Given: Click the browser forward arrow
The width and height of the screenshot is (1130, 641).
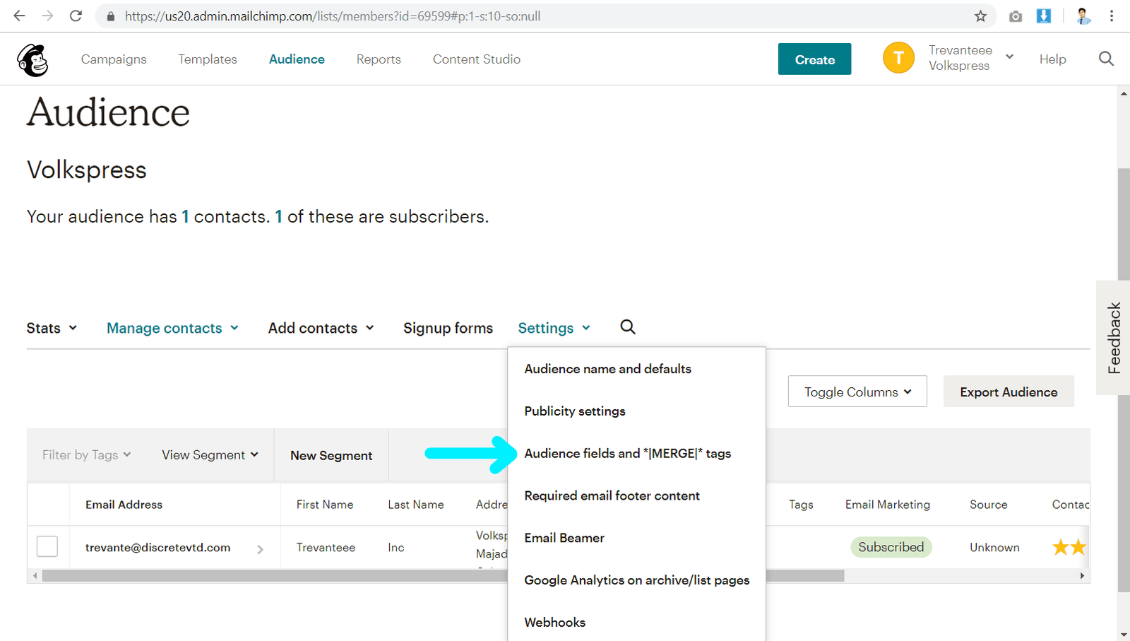Looking at the screenshot, I should point(47,16).
